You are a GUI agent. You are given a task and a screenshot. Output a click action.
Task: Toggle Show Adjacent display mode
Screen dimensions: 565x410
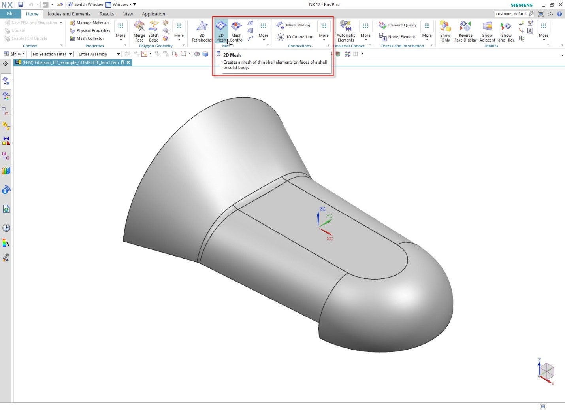(x=487, y=31)
